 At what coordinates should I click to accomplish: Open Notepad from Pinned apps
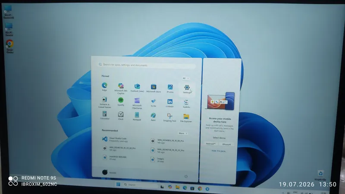click(x=137, y=116)
